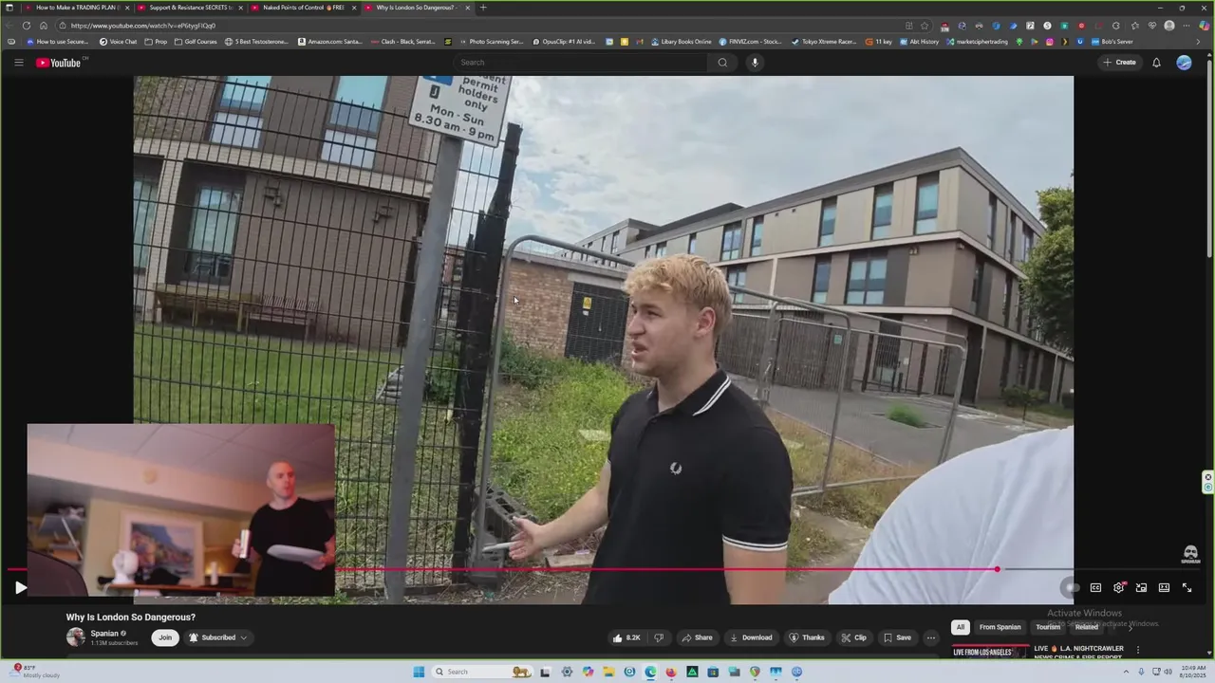Open 'marketciphertrading' bookmark

tap(977, 42)
